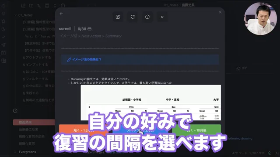The image size is (280, 157).
Task: Choose the orange 短く shorter interval button
Action: 84,130
